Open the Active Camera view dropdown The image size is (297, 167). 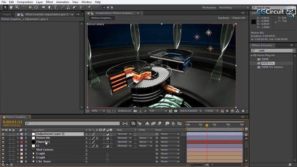[191, 111]
